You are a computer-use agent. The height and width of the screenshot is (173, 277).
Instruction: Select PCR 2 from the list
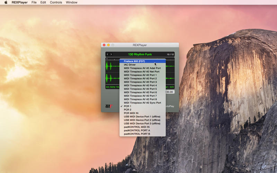[143, 110]
